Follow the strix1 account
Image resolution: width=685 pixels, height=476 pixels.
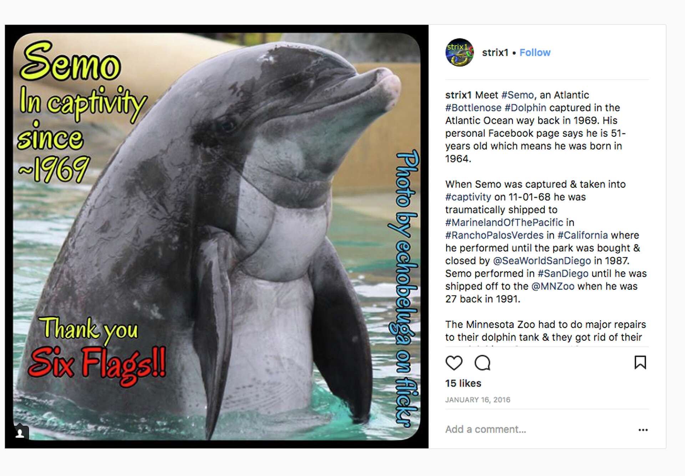pos(535,52)
